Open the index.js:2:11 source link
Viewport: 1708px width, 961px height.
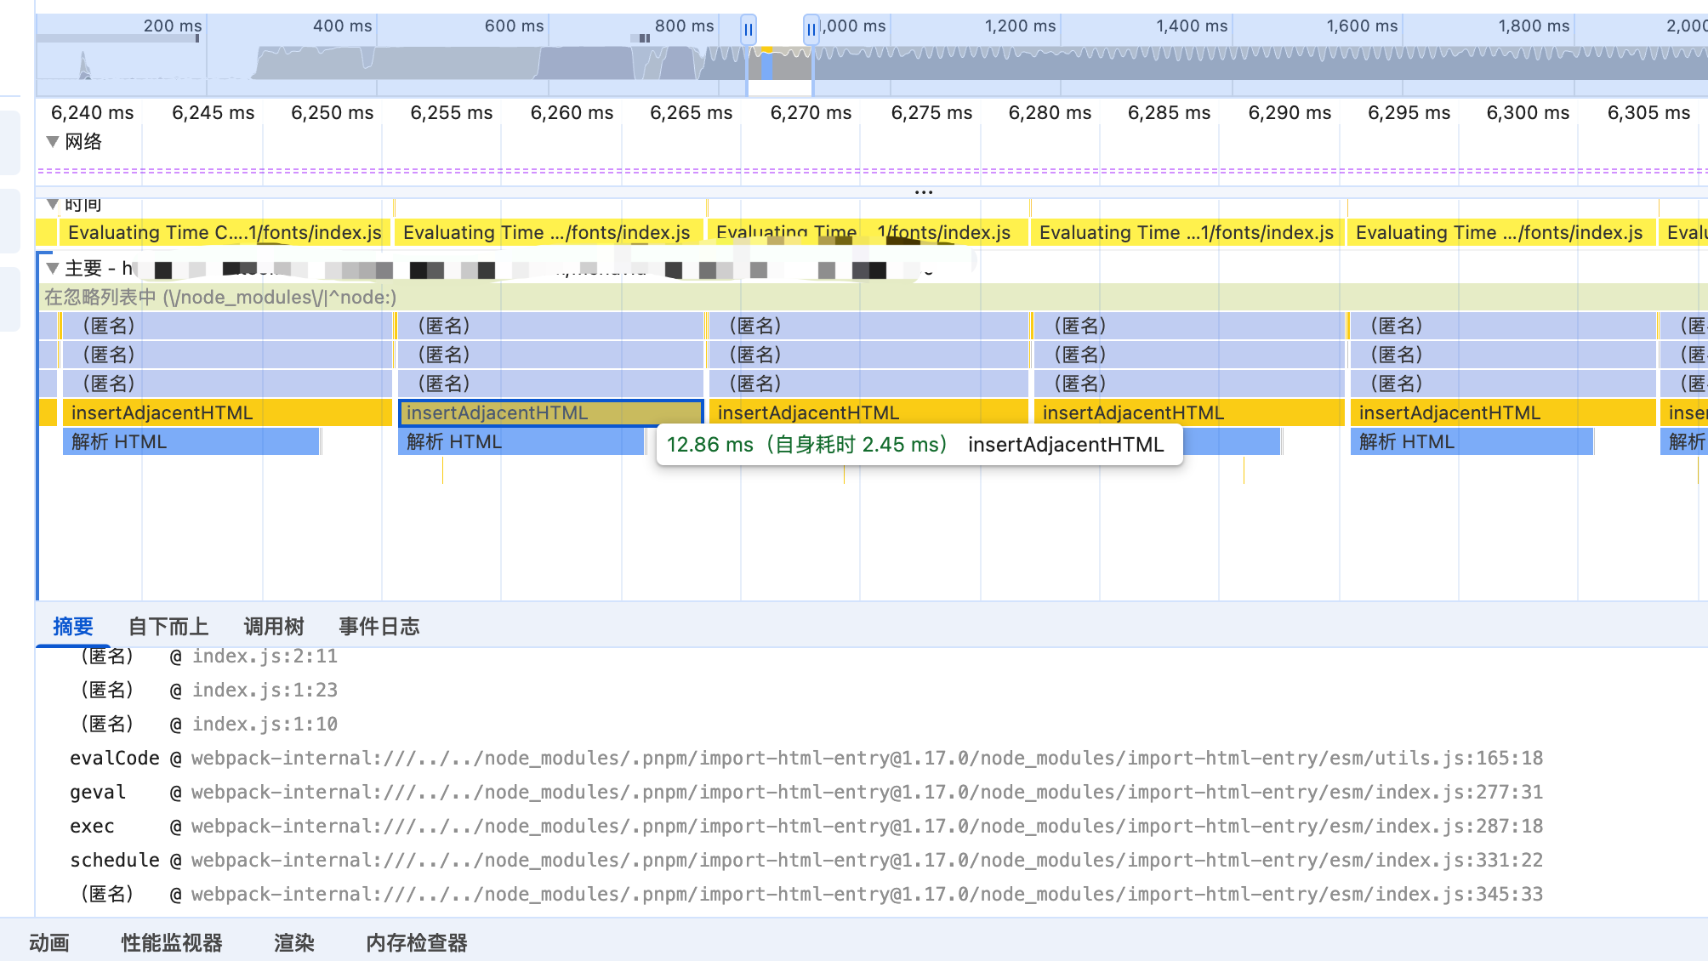[265, 656]
